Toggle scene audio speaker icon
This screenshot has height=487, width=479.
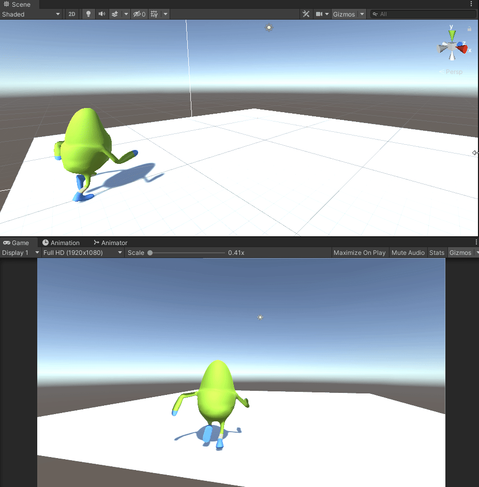101,14
